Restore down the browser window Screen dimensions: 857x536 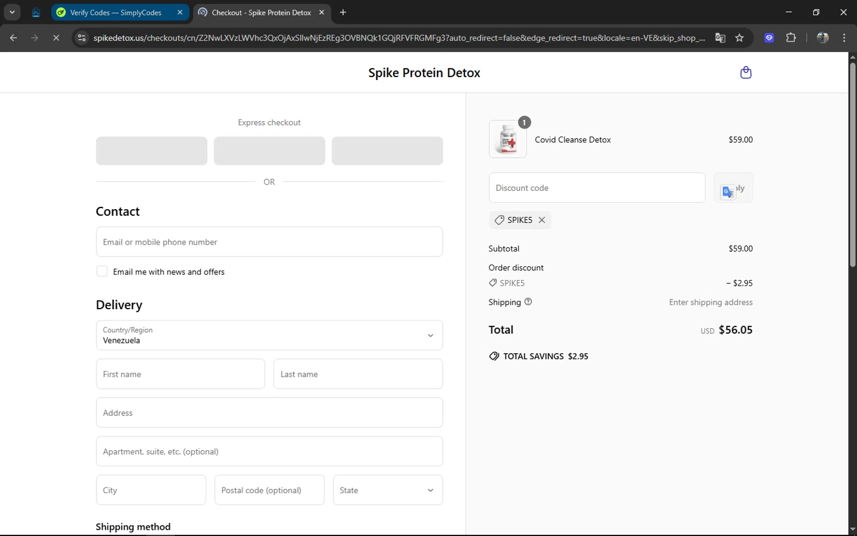coord(816,12)
